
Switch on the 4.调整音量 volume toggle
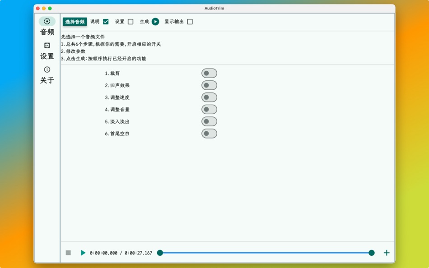coord(209,109)
